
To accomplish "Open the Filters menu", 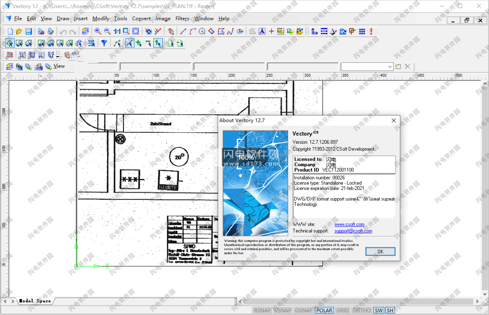I will coord(182,18).
